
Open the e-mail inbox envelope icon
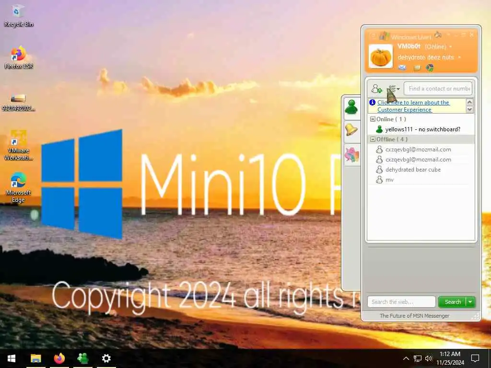[402, 68]
